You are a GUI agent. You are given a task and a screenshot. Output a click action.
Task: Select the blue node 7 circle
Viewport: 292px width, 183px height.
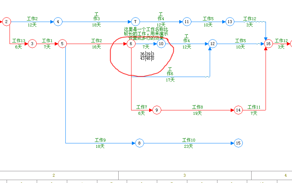136,22
